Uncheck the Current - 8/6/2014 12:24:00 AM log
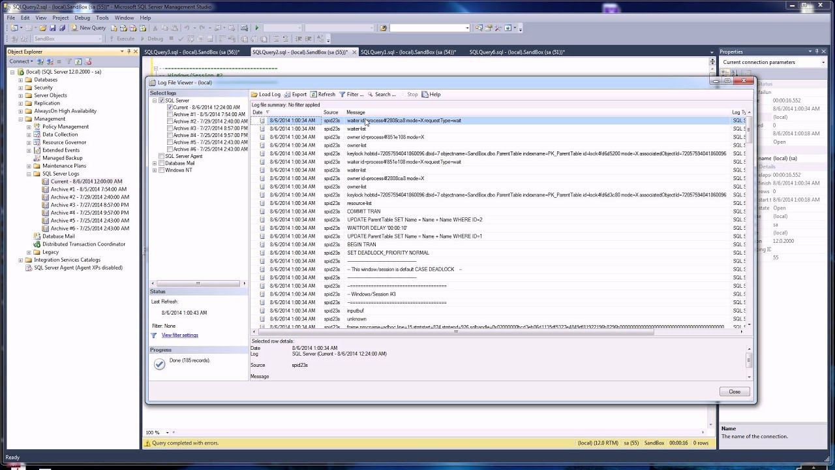This screenshot has height=470, width=835. coord(170,108)
